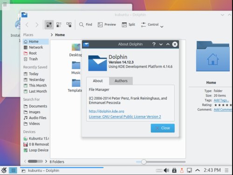The width and height of the screenshot is (233, 175).
Task: Open the Control menu
Action: pos(150,25)
